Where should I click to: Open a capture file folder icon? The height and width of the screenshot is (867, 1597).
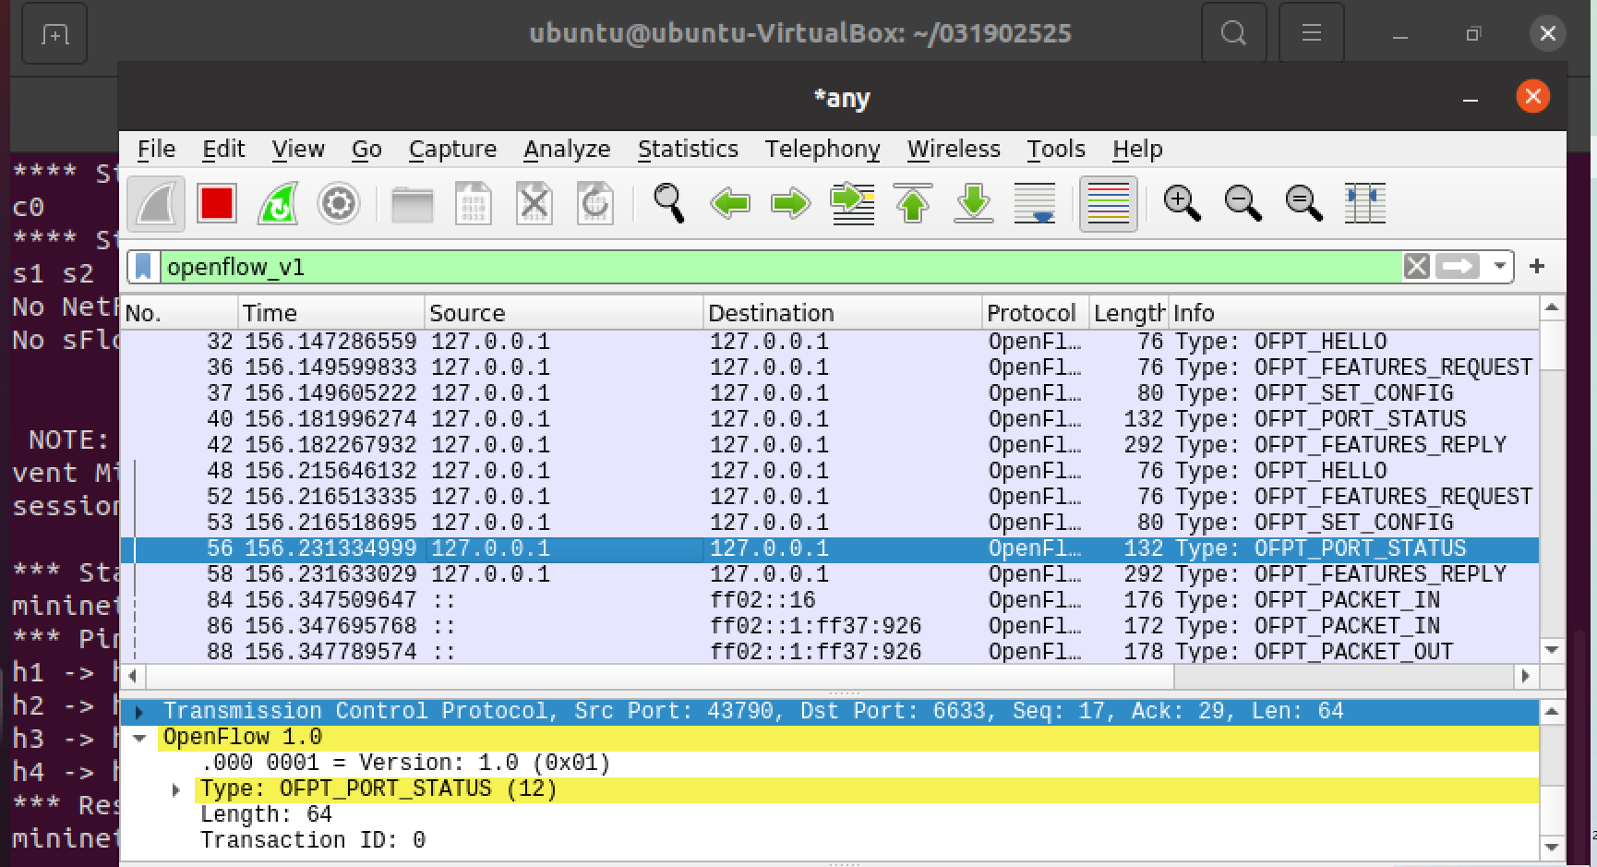tap(413, 204)
